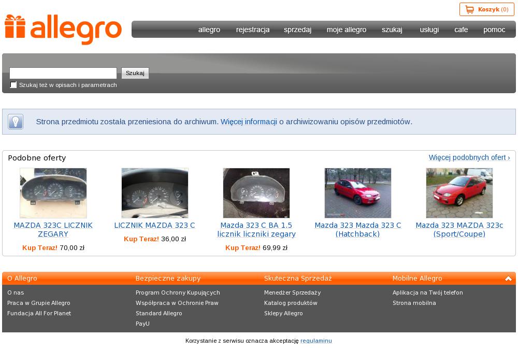Open the regulaminu terms link
This screenshot has height=351, width=518.
(316, 341)
